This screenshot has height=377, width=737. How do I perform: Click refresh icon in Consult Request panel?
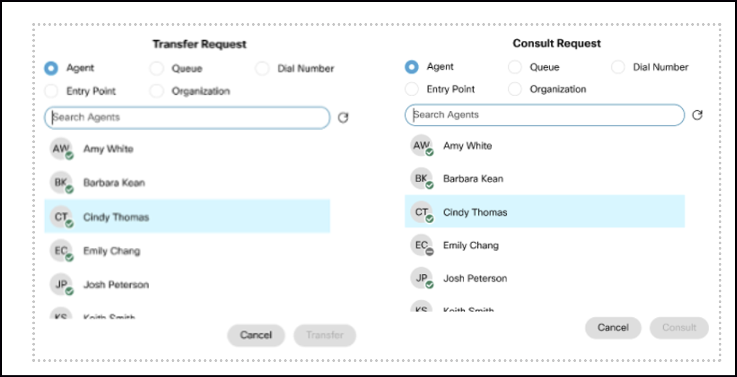[697, 115]
